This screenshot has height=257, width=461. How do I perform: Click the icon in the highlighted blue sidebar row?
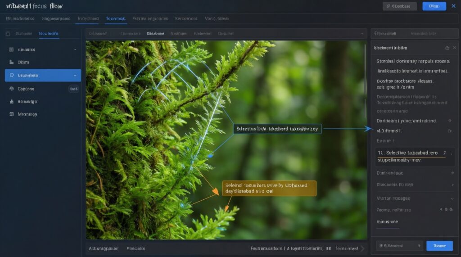coord(12,76)
